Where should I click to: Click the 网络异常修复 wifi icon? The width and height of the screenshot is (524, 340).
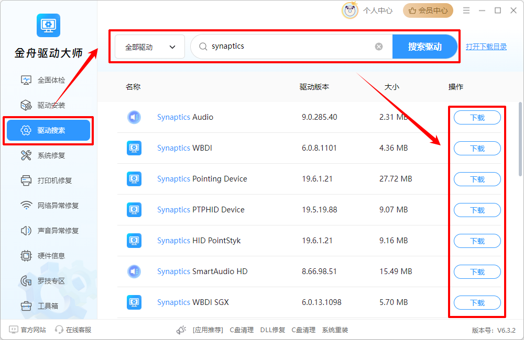pyautogui.click(x=26, y=205)
